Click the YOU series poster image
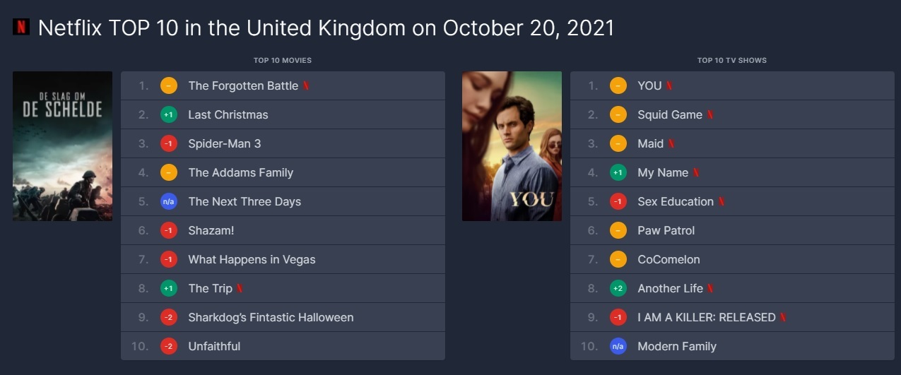 click(x=512, y=146)
